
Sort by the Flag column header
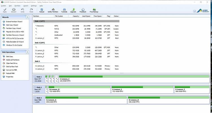[106, 16]
